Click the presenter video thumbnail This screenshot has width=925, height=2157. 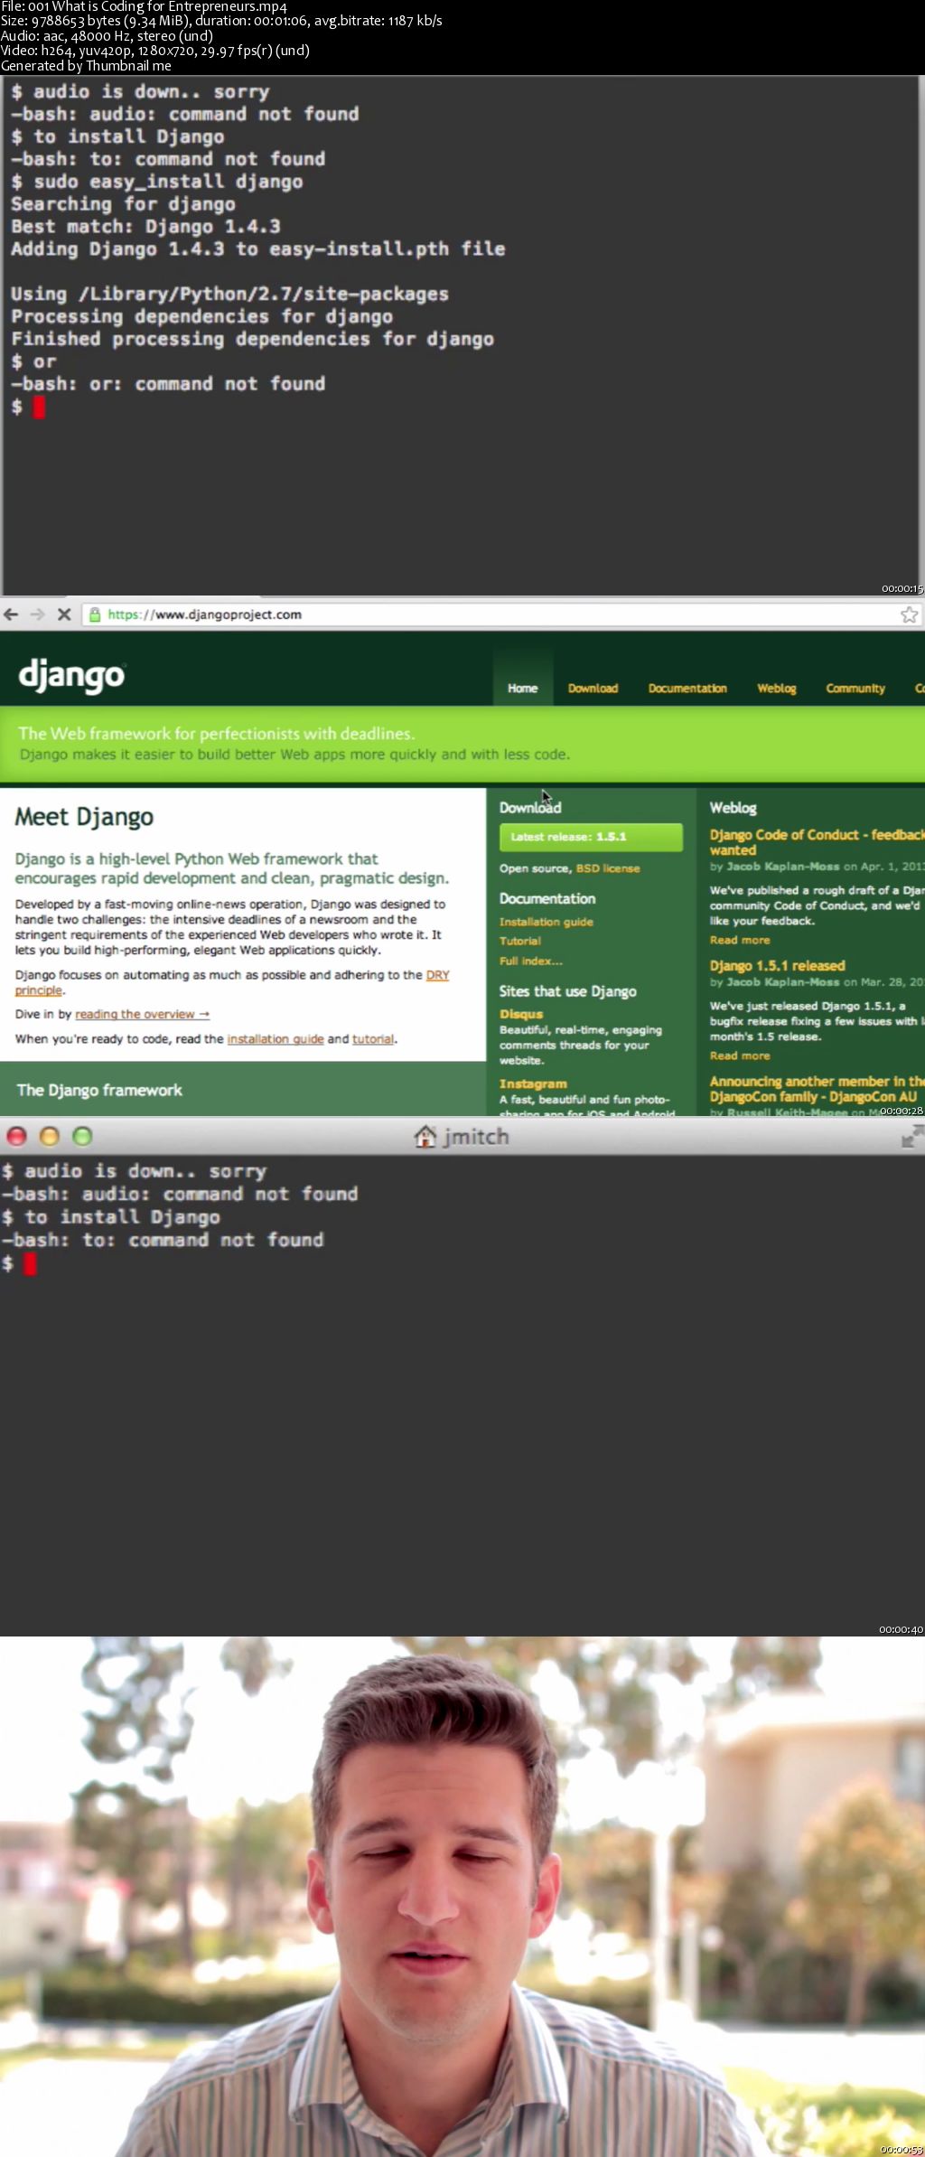(x=462, y=1897)
